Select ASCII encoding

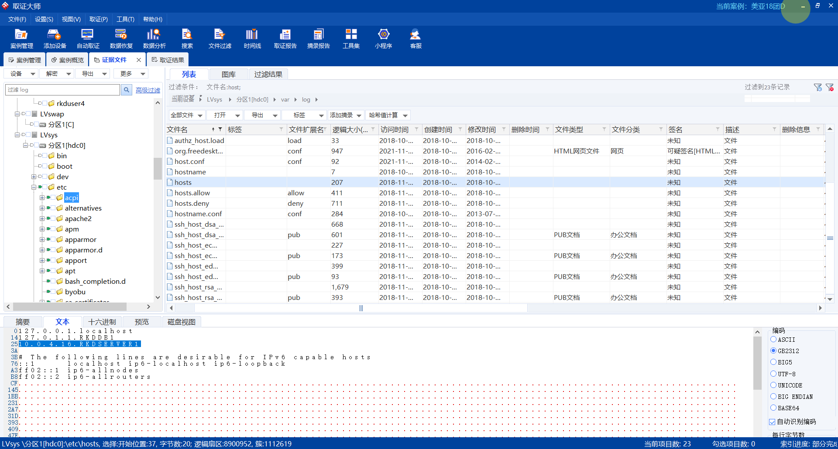pos(773,339)
